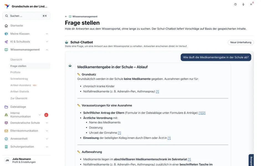Image resolution: width=266 pixels, height=166 pixels.
Task: Click the Dateiablage folder icon
Action: click(x=6, y=107)
